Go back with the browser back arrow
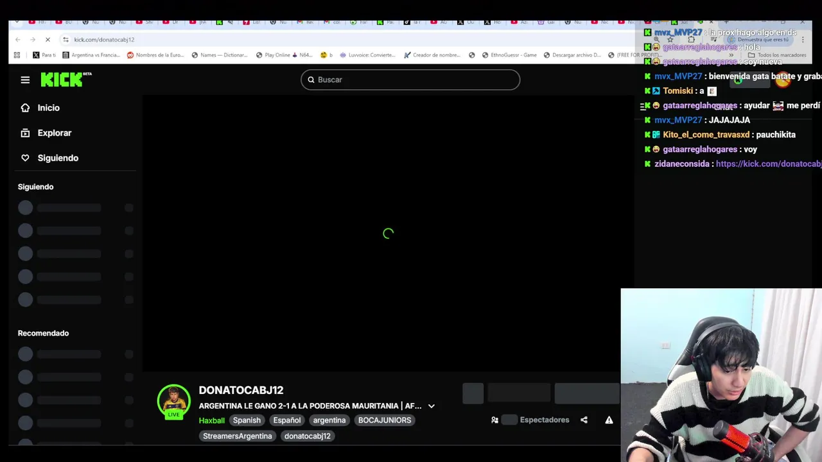 point(17,40)
